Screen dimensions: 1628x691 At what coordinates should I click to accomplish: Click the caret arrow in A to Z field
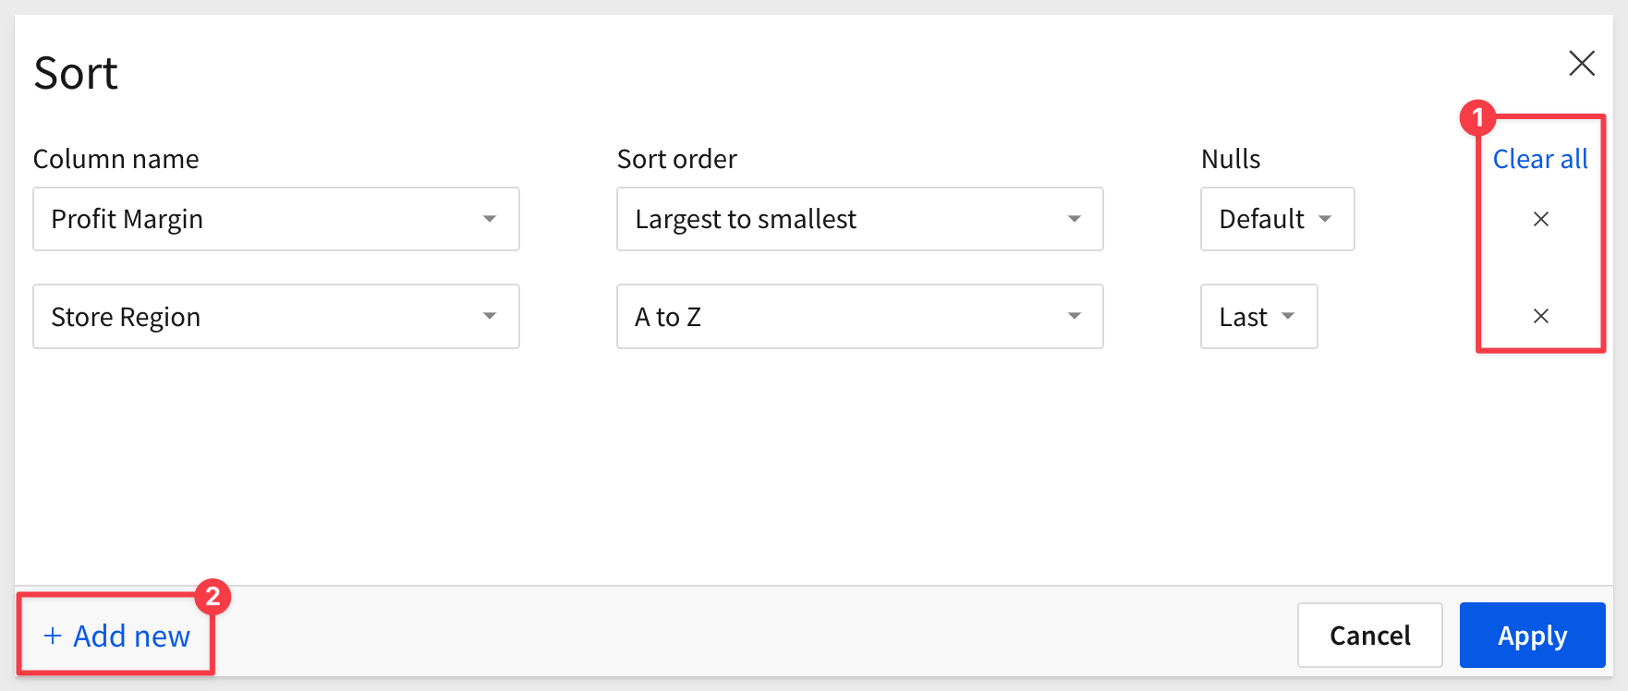tap(1074, 316)
